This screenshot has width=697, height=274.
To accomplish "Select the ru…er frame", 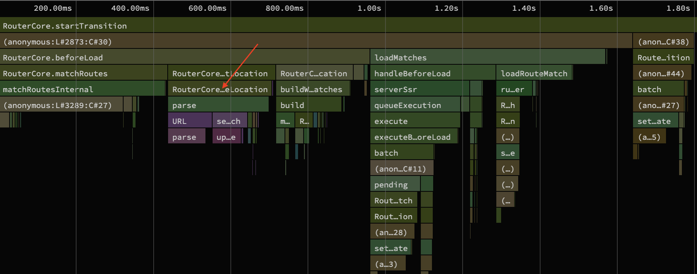I will [514, 89].
